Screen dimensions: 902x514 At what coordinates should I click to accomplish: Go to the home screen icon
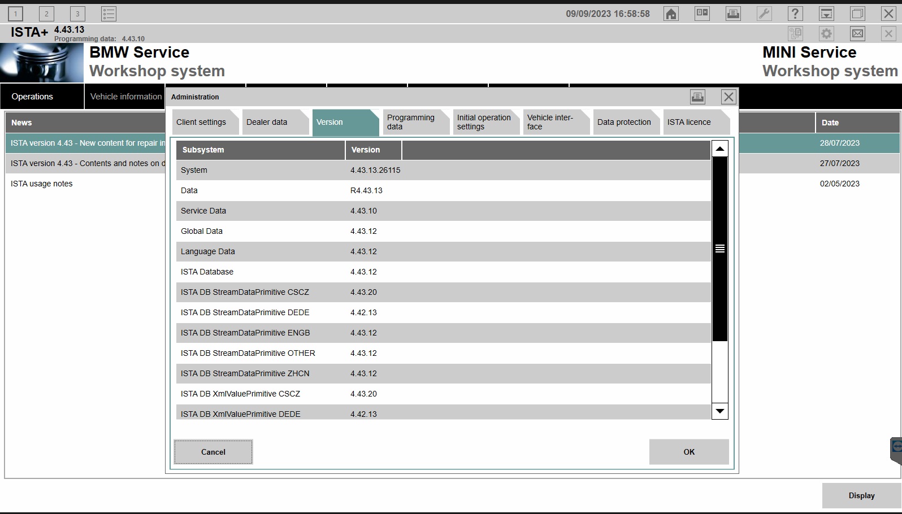click(671, 14)
